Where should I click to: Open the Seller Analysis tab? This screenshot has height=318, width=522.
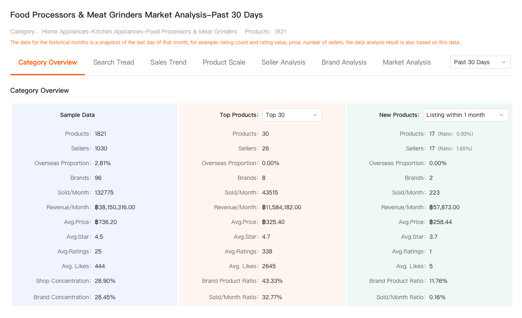point(283,62)
